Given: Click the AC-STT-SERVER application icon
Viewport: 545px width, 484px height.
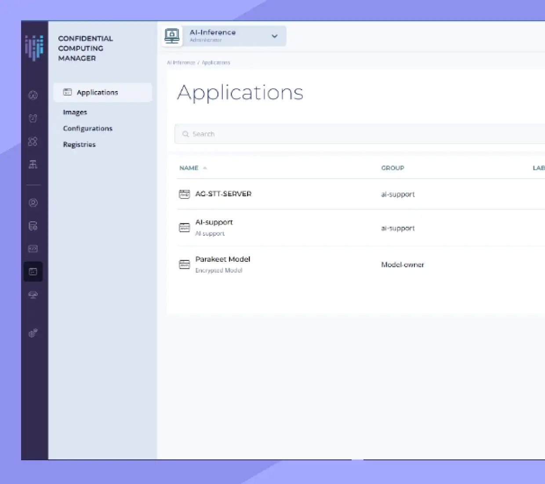Looking at the screenshot, I should point(185,194).
